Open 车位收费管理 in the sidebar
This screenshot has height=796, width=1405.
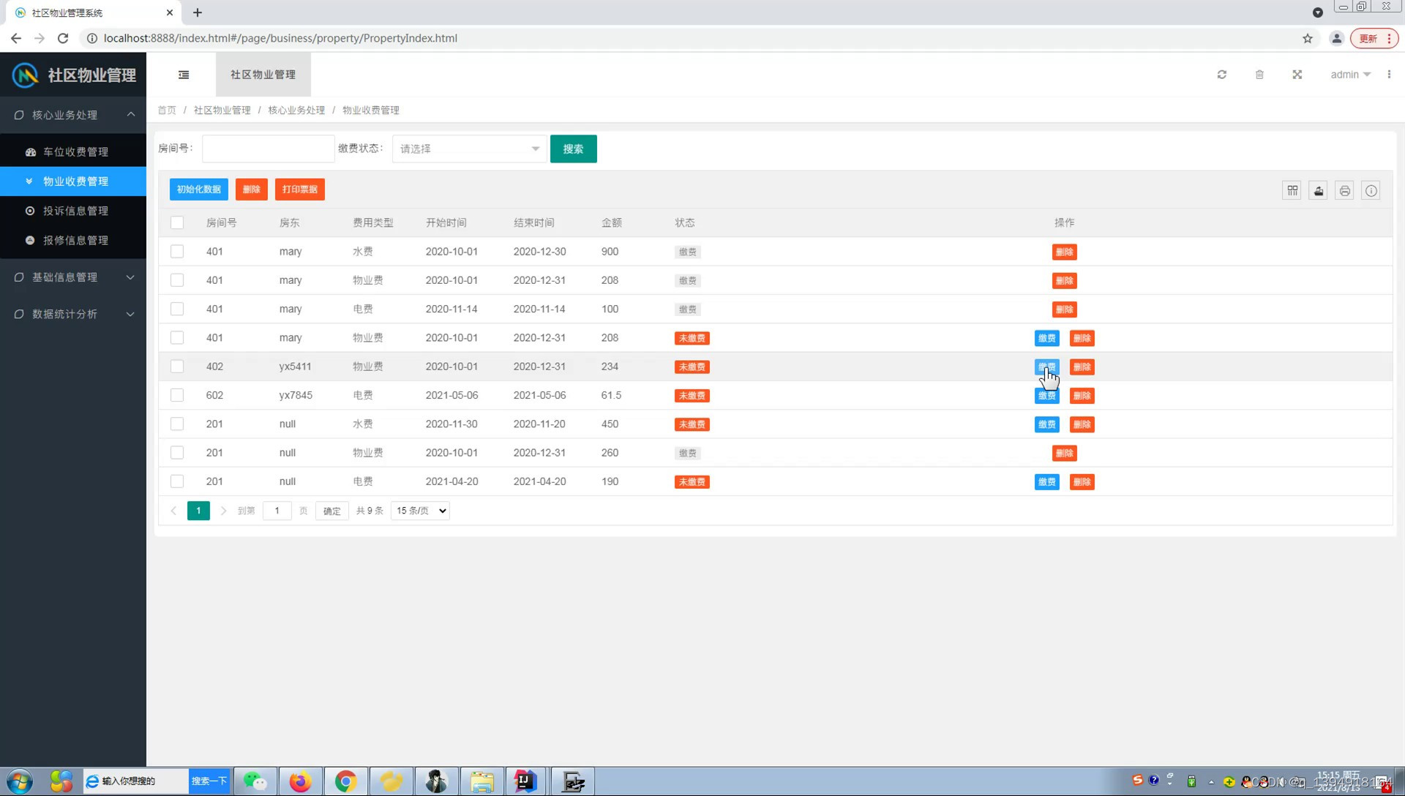pyautogui.click(x=75, y=152)
